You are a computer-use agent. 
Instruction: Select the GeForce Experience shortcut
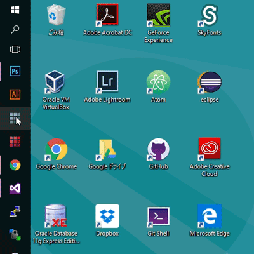tap(158, 23)
